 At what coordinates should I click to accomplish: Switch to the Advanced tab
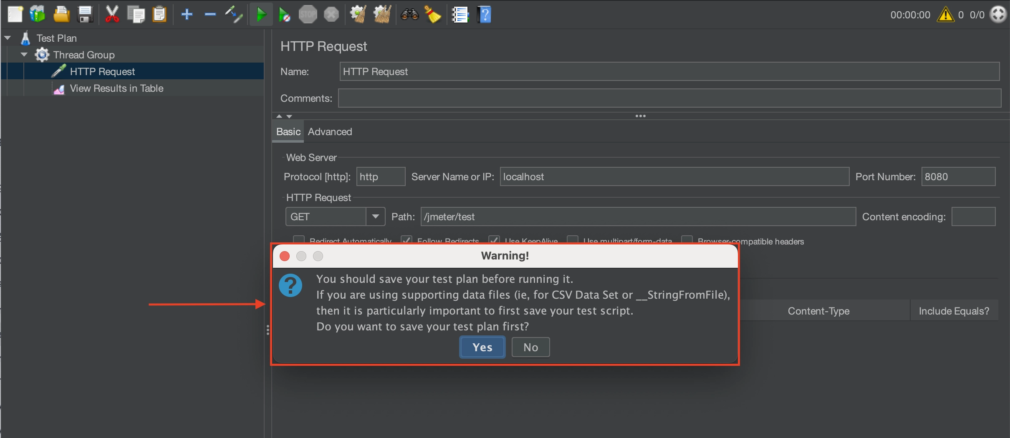point(330,131)
